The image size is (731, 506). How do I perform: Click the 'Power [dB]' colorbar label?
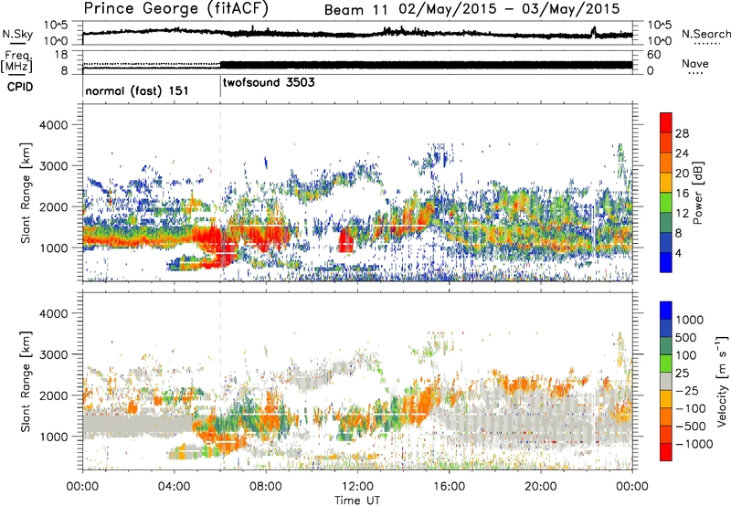(x=697, y=193)
